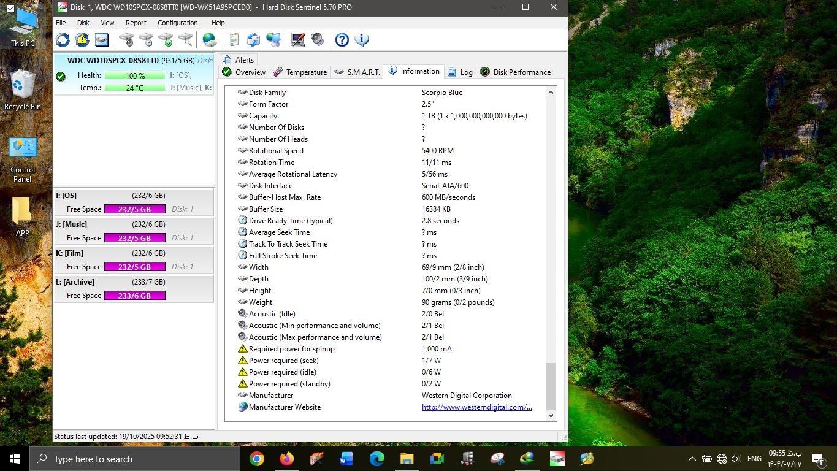The image size is (837, 471).
Task: Click the green 100 % Health bar
Action: pyautogui.click(x=135, y=75)
